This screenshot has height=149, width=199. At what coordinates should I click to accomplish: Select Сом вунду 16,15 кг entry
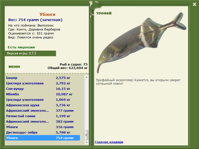click(43, 89)
